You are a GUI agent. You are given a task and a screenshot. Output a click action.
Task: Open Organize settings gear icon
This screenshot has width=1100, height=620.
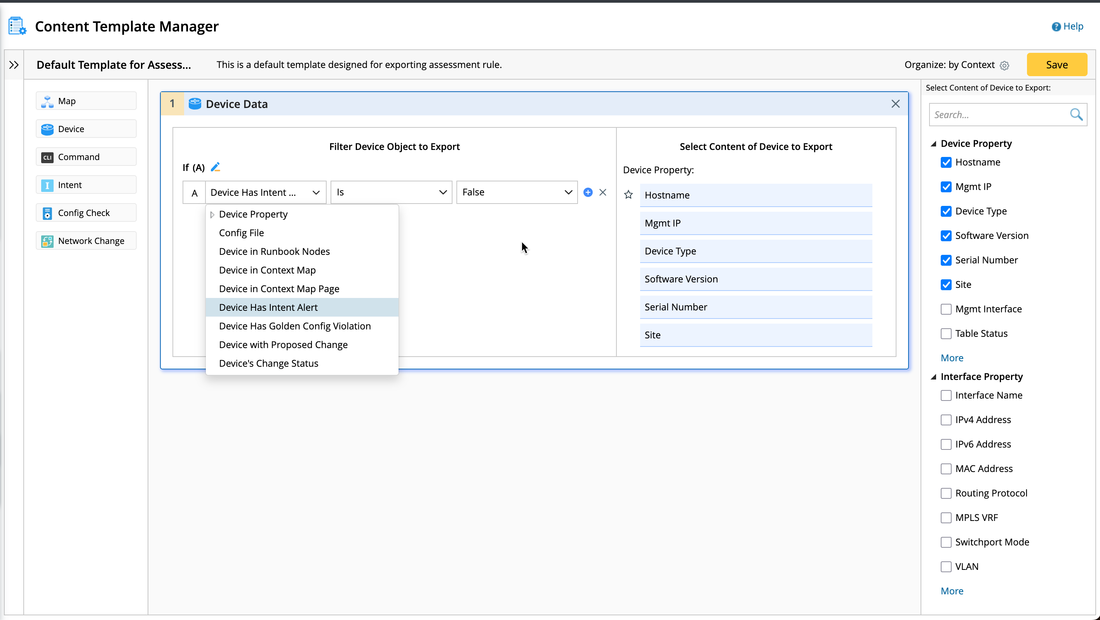pyautogui.click(x=1005, y=65)
